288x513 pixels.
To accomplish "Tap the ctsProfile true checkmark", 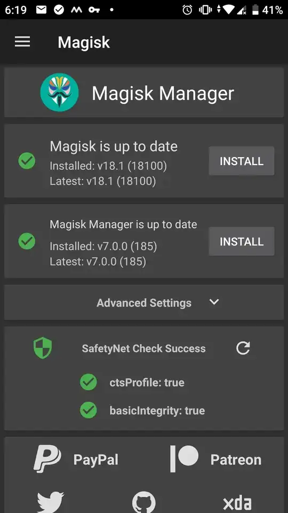I will click(89, 382).
